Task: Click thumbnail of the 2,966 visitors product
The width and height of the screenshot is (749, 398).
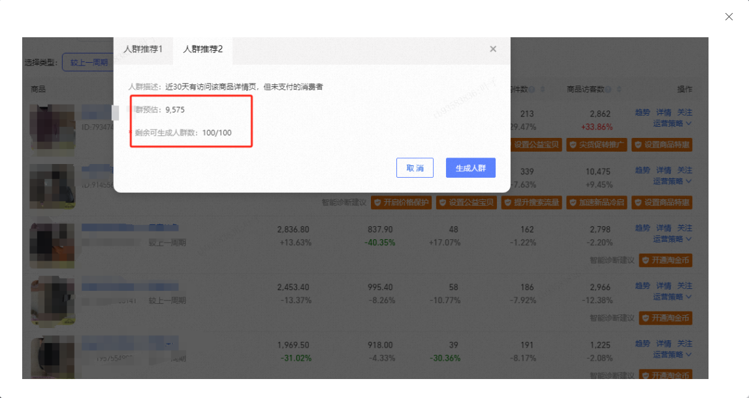Action: pyautogui.click(x=52, y=301)
